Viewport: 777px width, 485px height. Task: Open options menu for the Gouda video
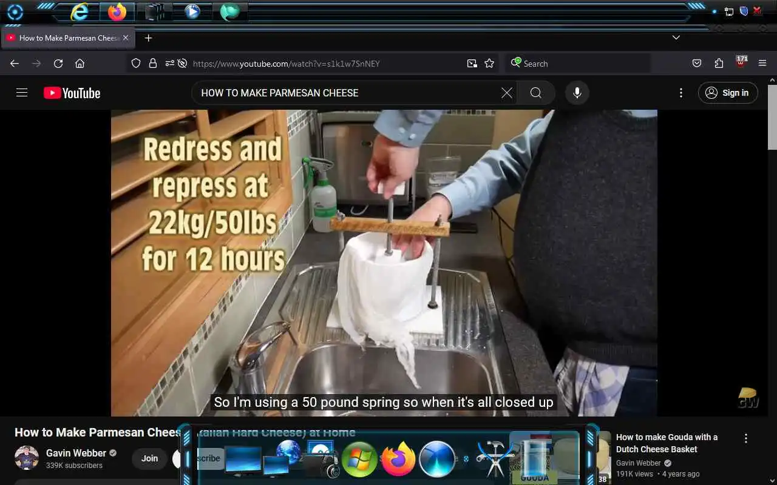click(x=746, y=438)
